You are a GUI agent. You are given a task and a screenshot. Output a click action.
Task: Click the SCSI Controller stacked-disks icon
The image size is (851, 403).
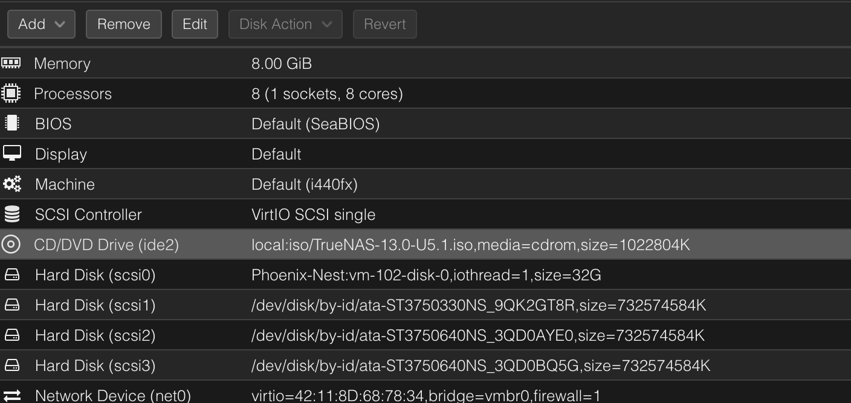[x=11, y=214]
